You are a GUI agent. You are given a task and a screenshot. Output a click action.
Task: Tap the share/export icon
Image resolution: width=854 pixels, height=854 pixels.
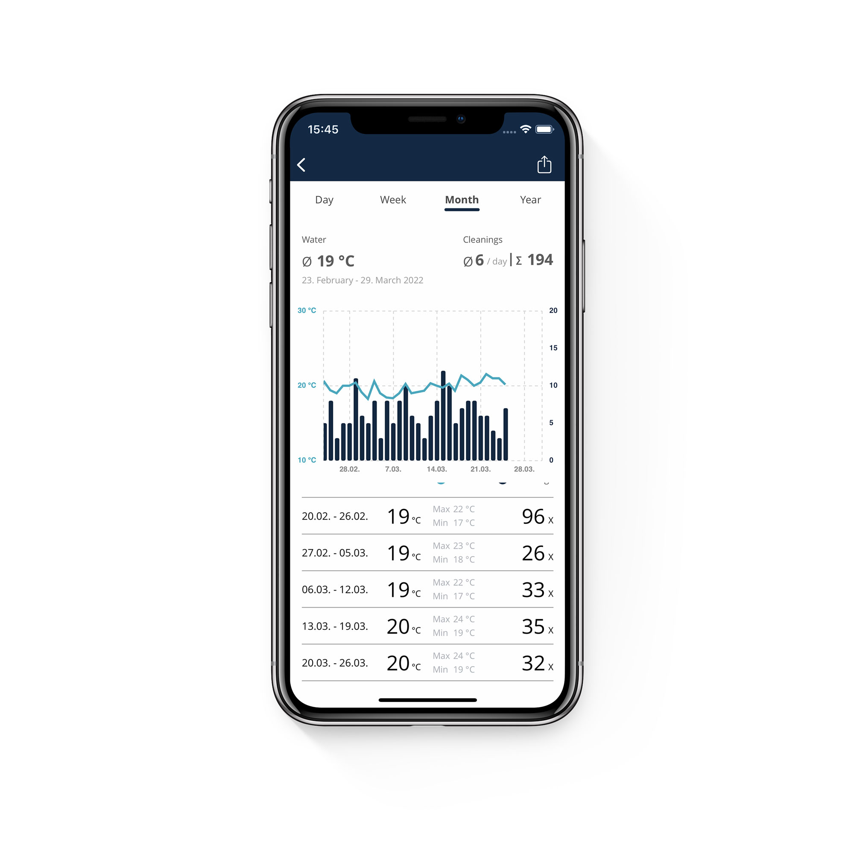pyautogui.click(x=545, y=164)
